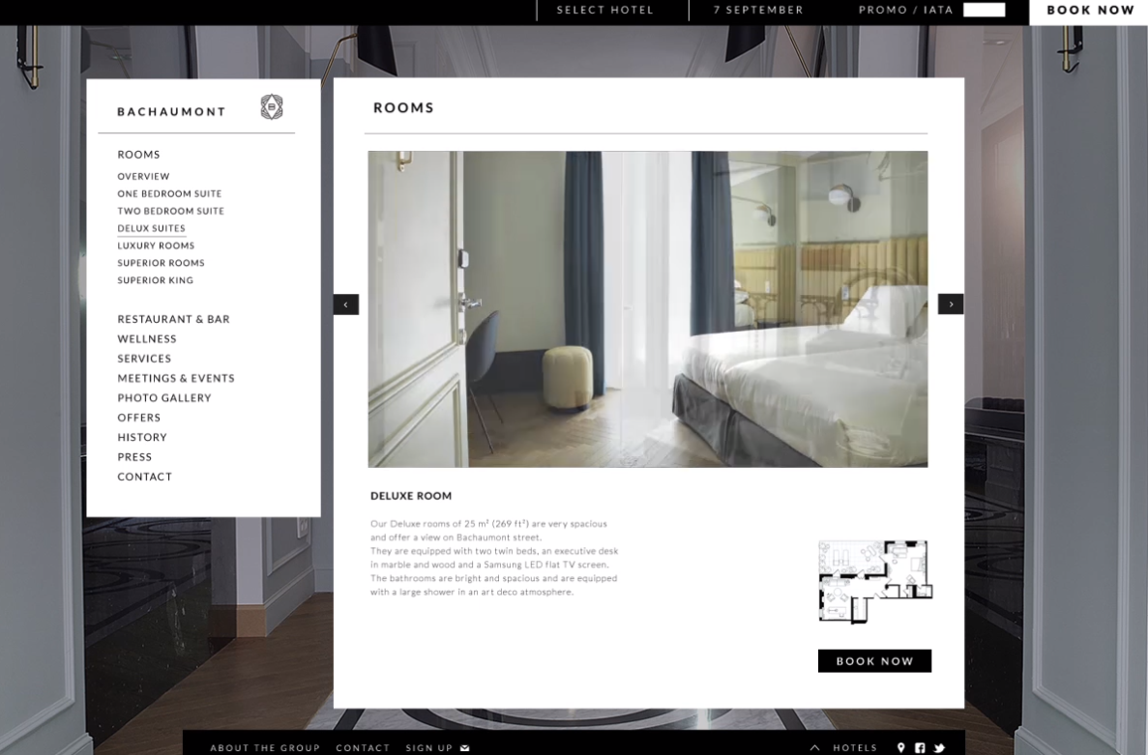Select Luxury Rooms in sidebar menu
The width and height of the screenshot is (1148, 755).
156,246
